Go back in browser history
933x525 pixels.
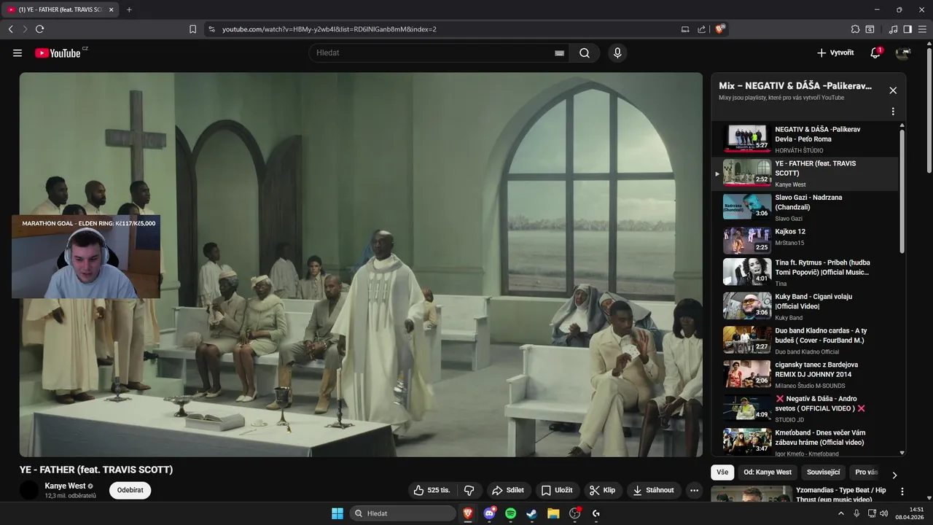[x=10, y=29]
